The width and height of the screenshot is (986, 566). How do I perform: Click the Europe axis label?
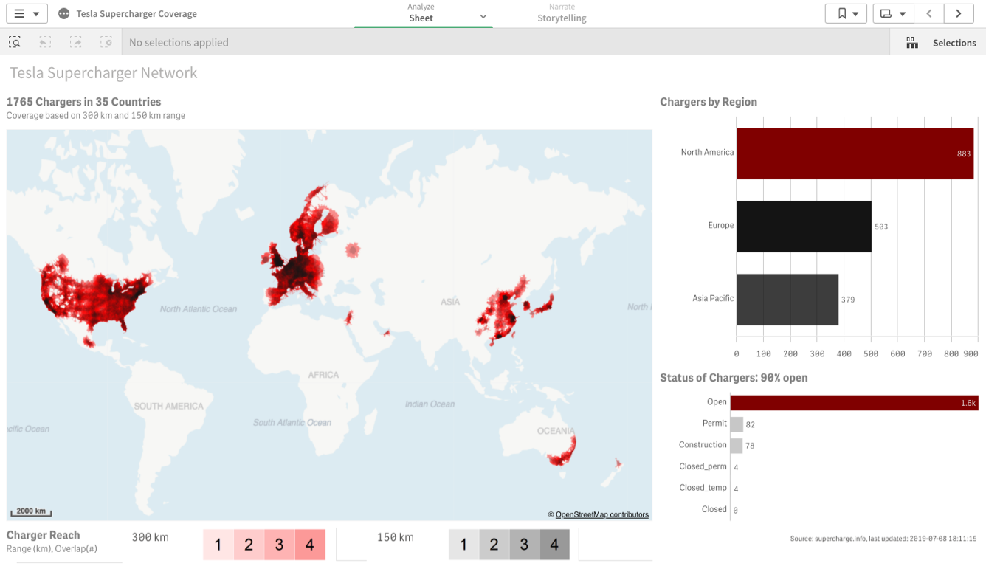[720, 225]
